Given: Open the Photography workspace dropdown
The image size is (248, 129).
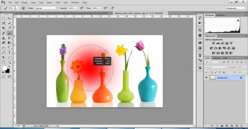Looking at the screenshot, I should 236,8.
